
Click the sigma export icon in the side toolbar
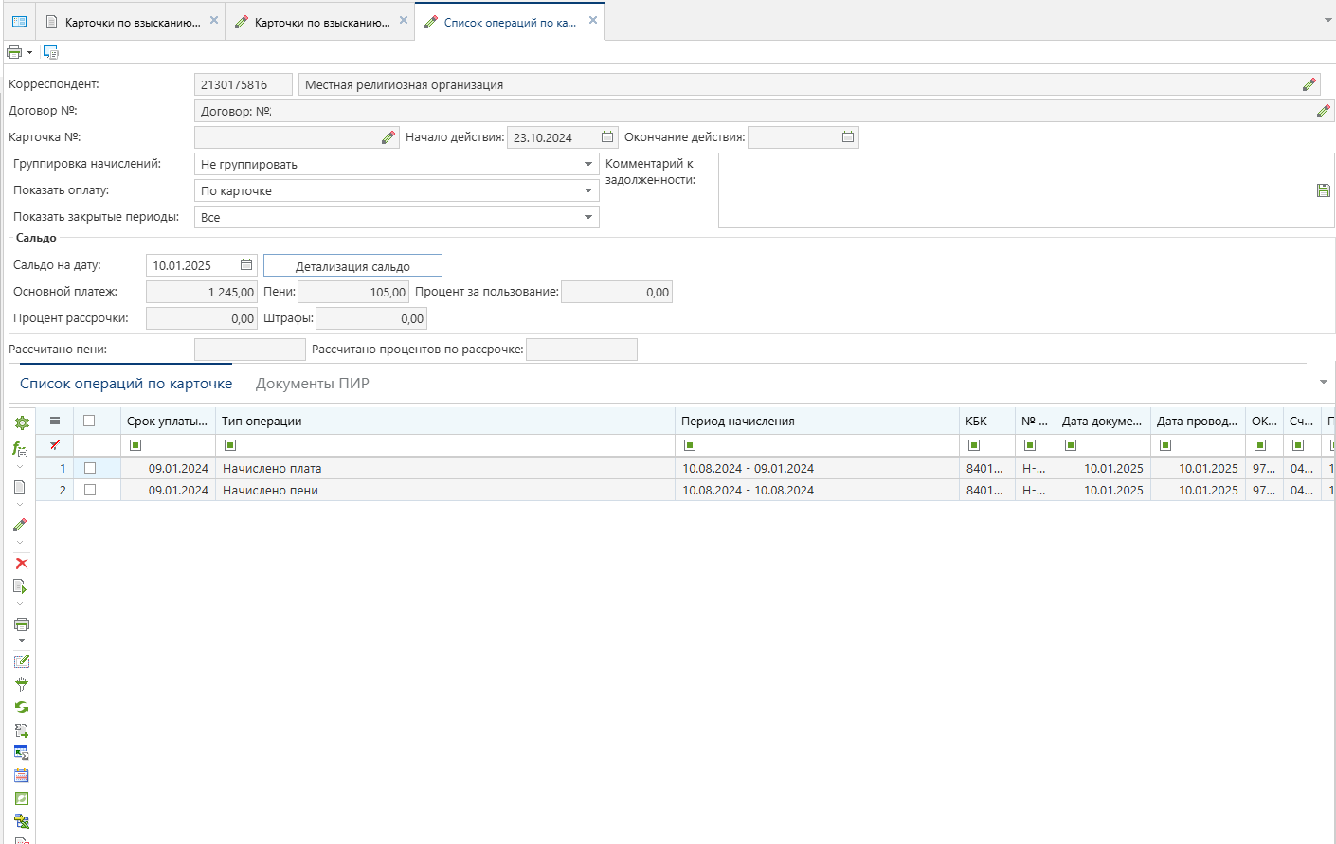[22, 730]
